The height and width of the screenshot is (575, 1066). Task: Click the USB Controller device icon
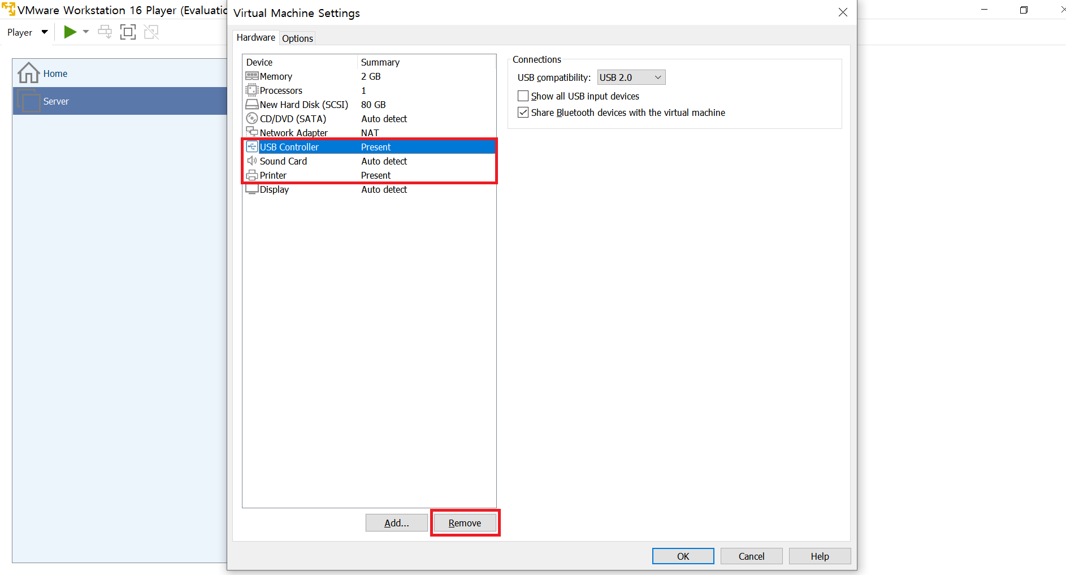click(x=252, y=146)
